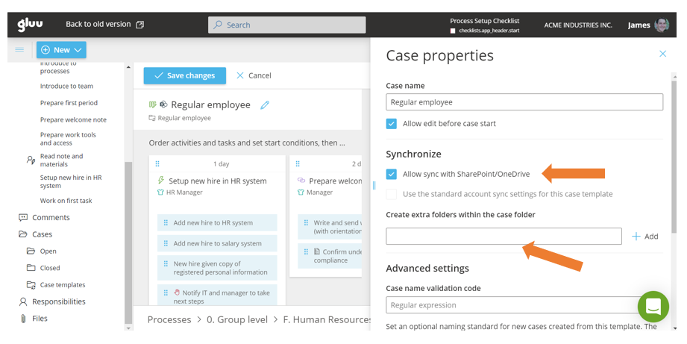
Task: Click James user avatar photo
Action: coord(662,25)
